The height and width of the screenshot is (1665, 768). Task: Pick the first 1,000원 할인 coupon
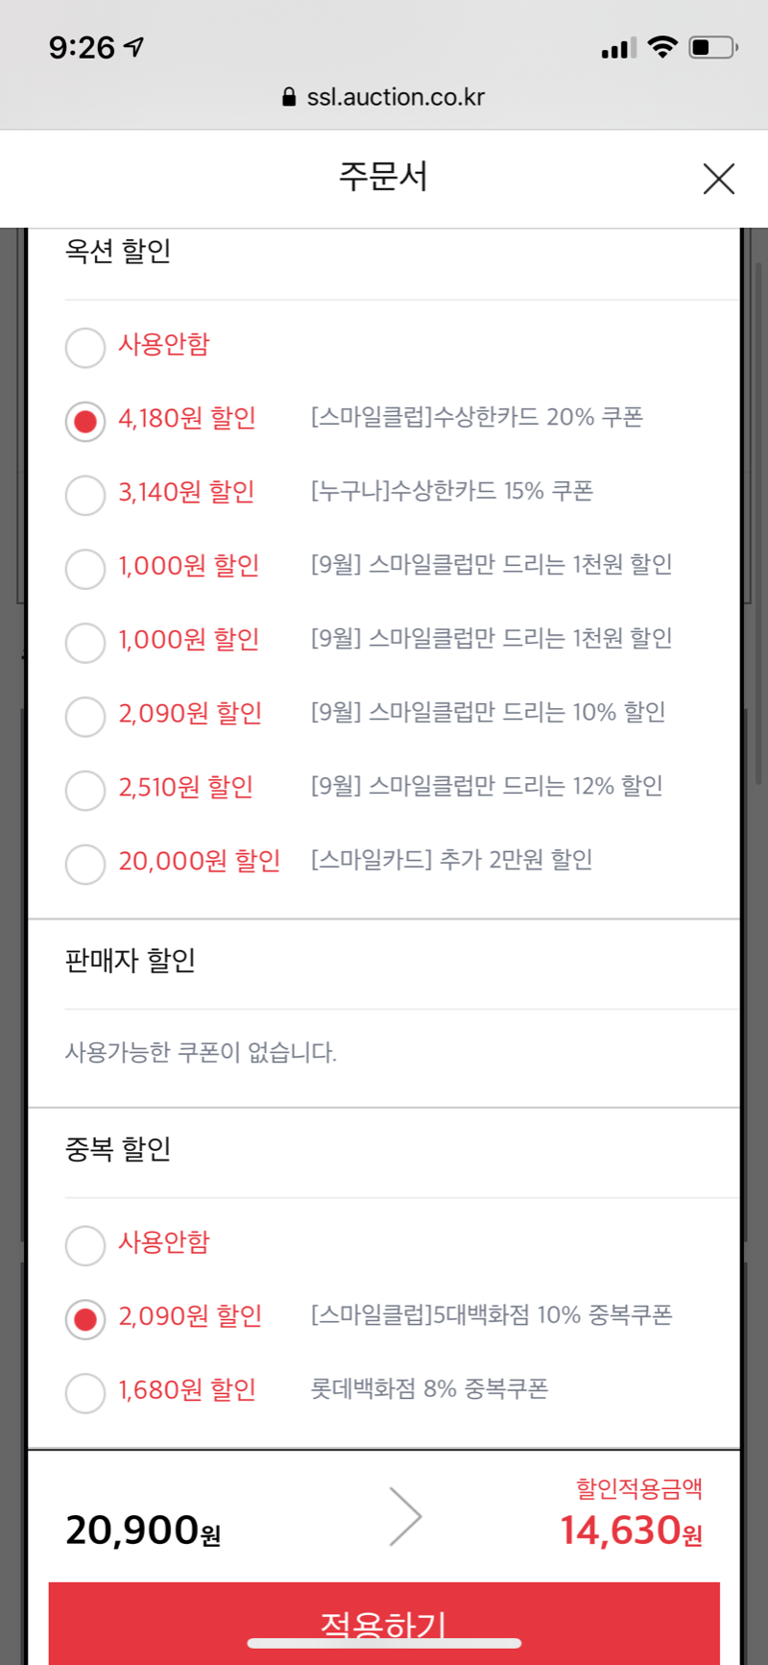tap(85, 568)
